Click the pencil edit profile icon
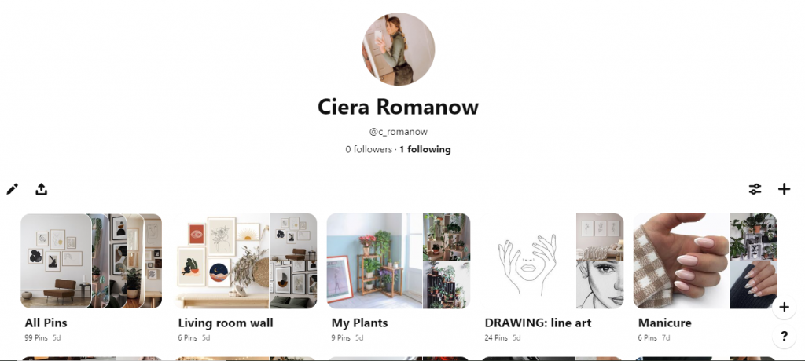The height and width of the screenshot is (361, 805). point(13,189)
